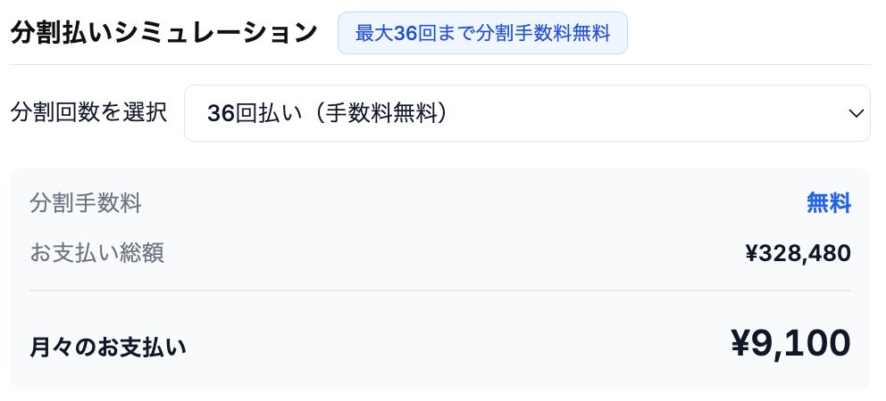Click the 36 in the dropdown's selected text

click(221, 113)
